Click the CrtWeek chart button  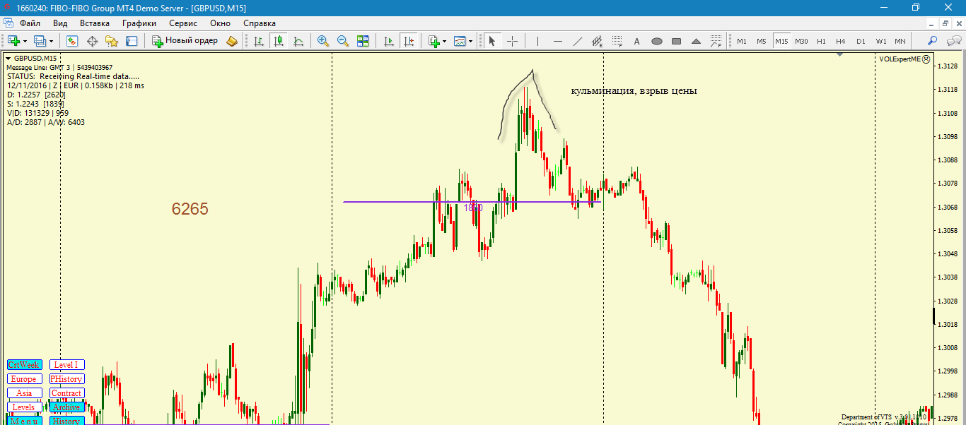(24, 365)
